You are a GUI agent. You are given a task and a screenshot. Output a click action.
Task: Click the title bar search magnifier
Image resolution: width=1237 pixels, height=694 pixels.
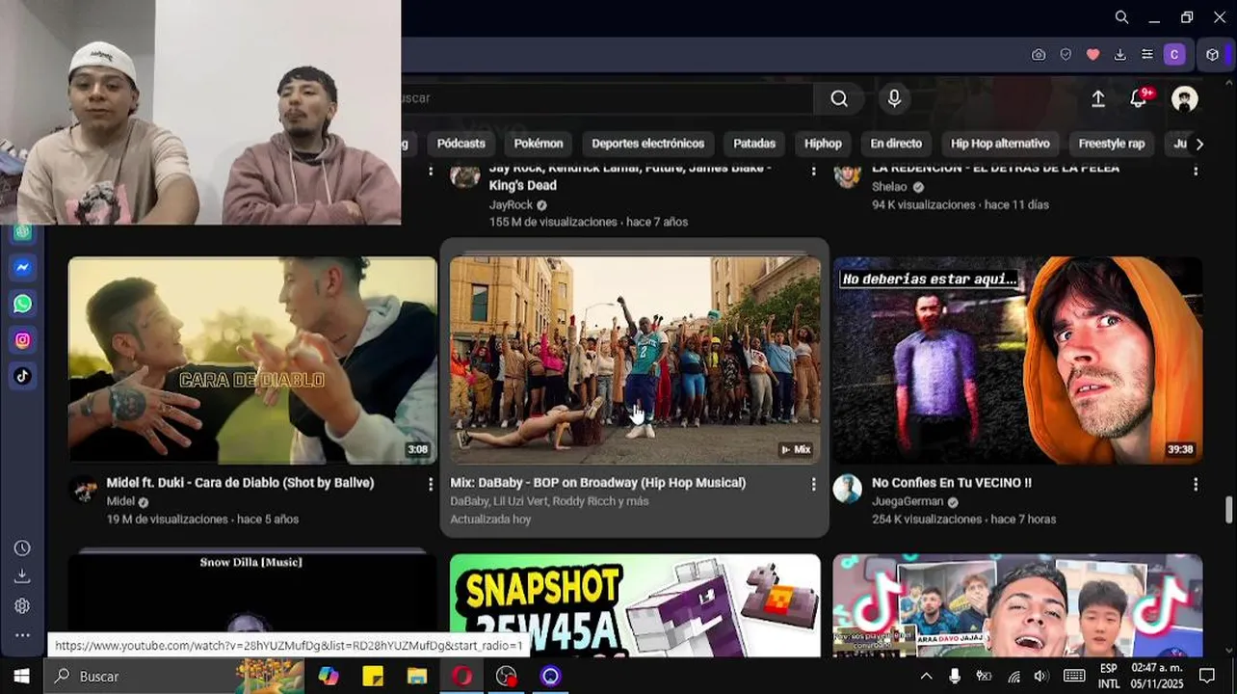click(1121, 17)
